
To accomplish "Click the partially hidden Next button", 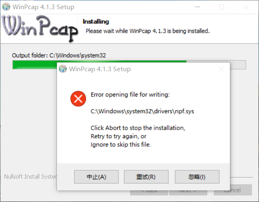I will 188,193.
